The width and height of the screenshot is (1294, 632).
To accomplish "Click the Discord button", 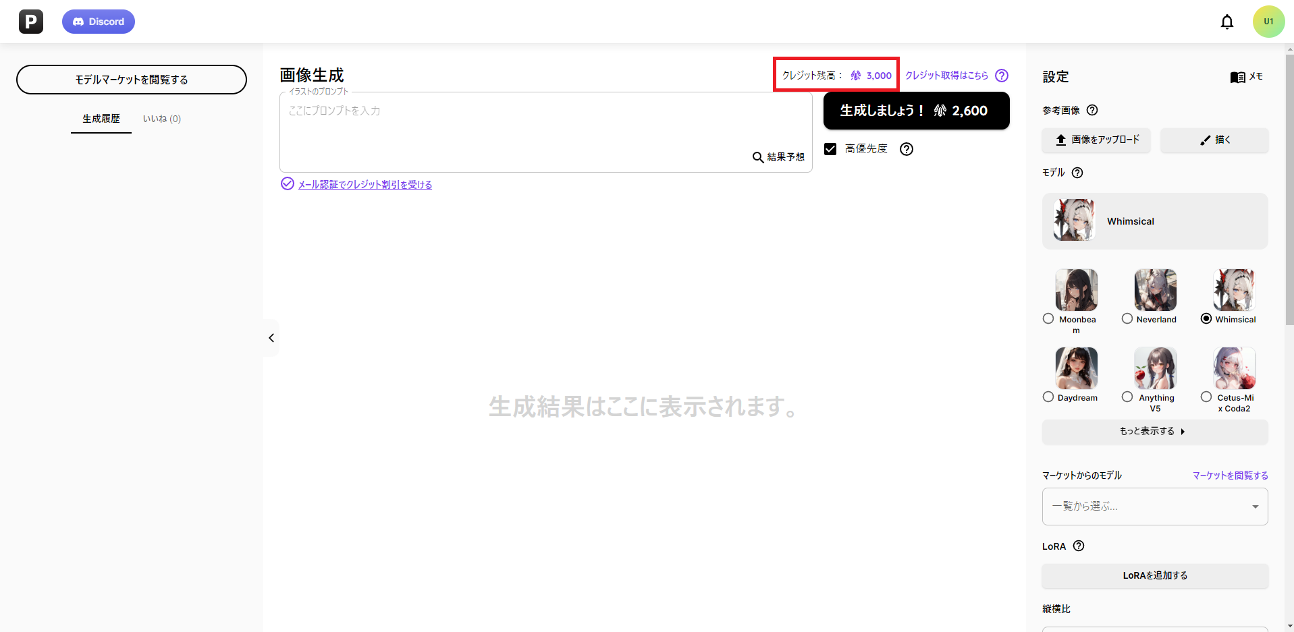I will 99,22.
